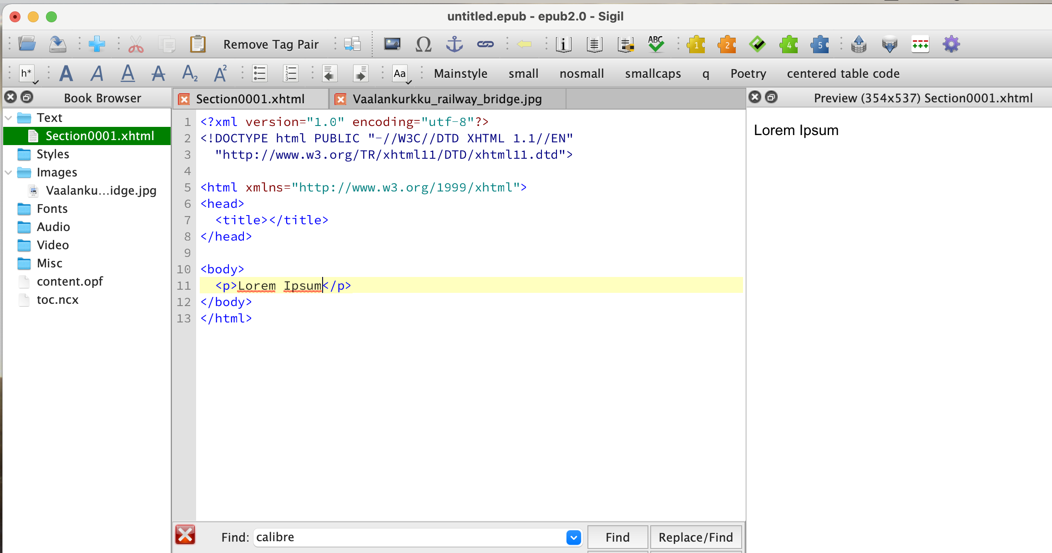Switch to the Vaalankurkku_railway_bridge.jpg tab
Screen dimensions: 1052x553
point(447,99)
